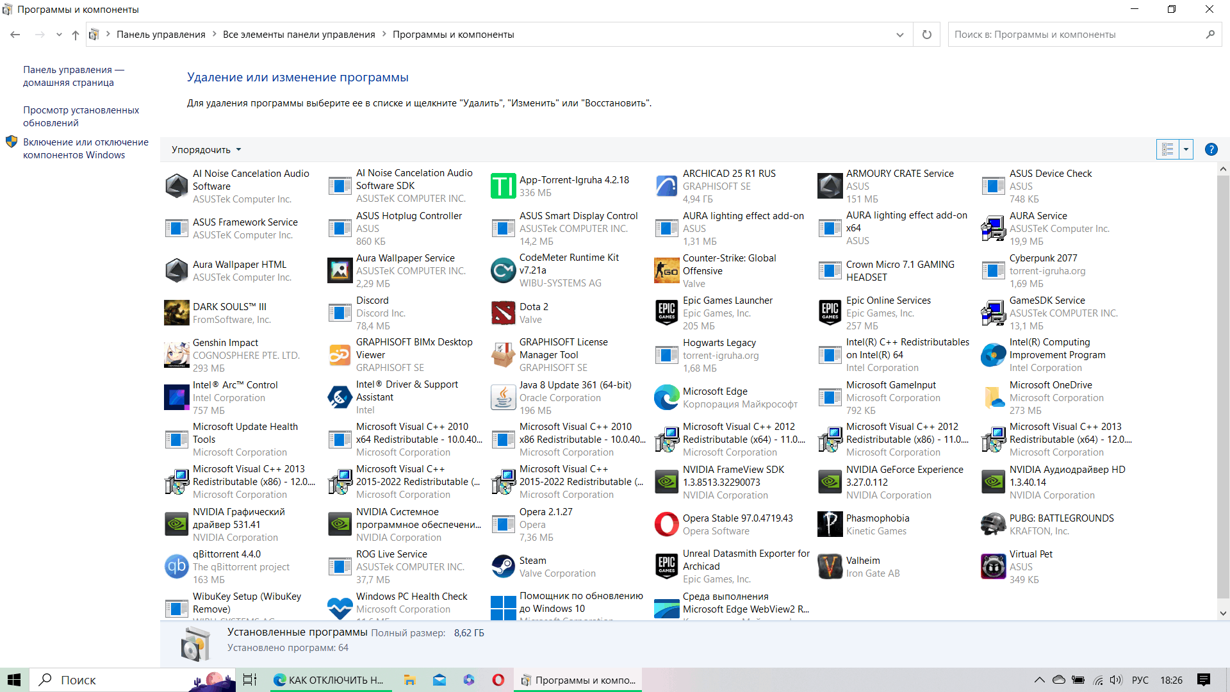Click Все элементы панели управления breadcrumb
Image resolution: width=1230 pixels, height=692 pixels.
[299, 35]
